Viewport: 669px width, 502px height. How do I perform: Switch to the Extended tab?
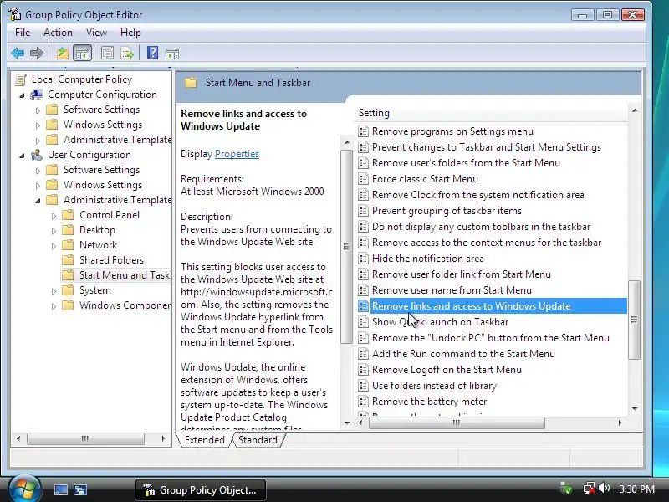[x=204, y=440]
